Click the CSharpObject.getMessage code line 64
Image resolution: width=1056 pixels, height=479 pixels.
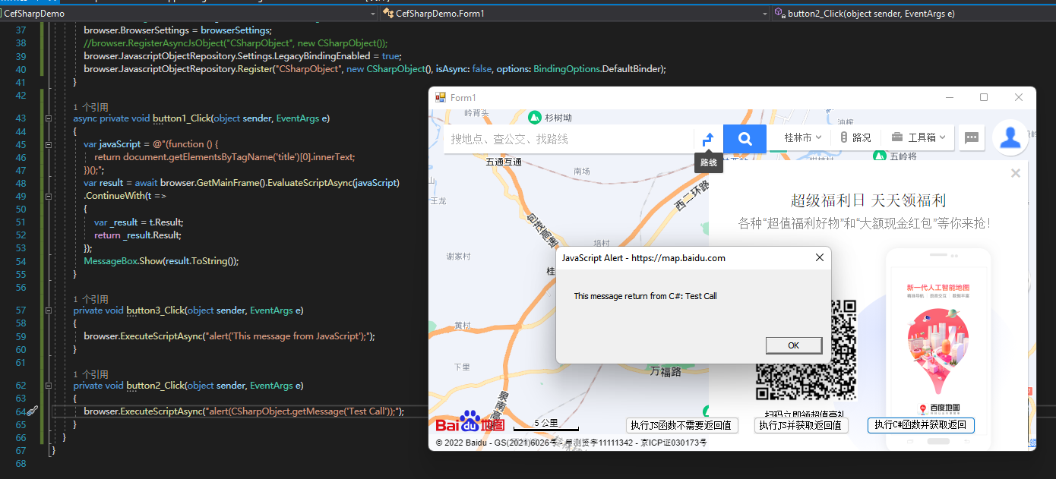(244, 411)
